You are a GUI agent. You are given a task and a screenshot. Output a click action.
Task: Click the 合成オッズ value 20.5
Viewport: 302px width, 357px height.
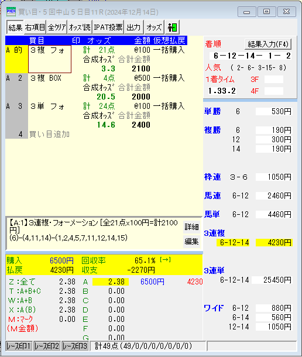(106, 97)
